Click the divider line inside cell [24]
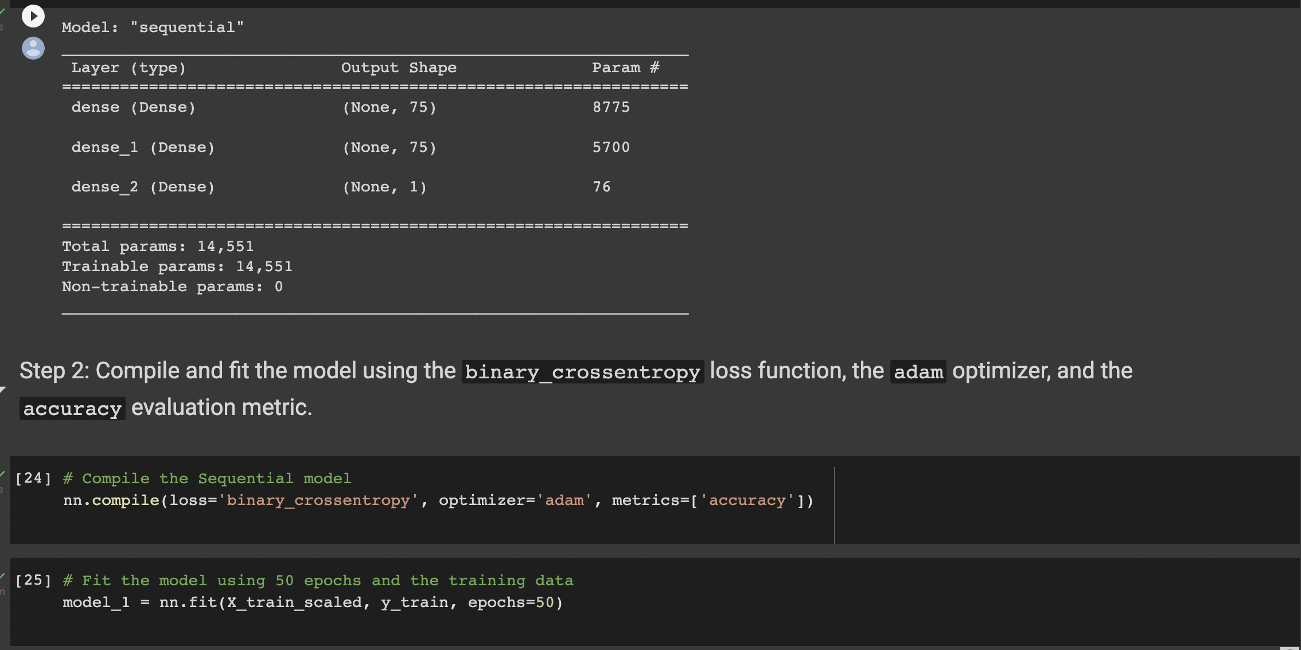This screenshot has width=1301, height=650. click(835, 504)
